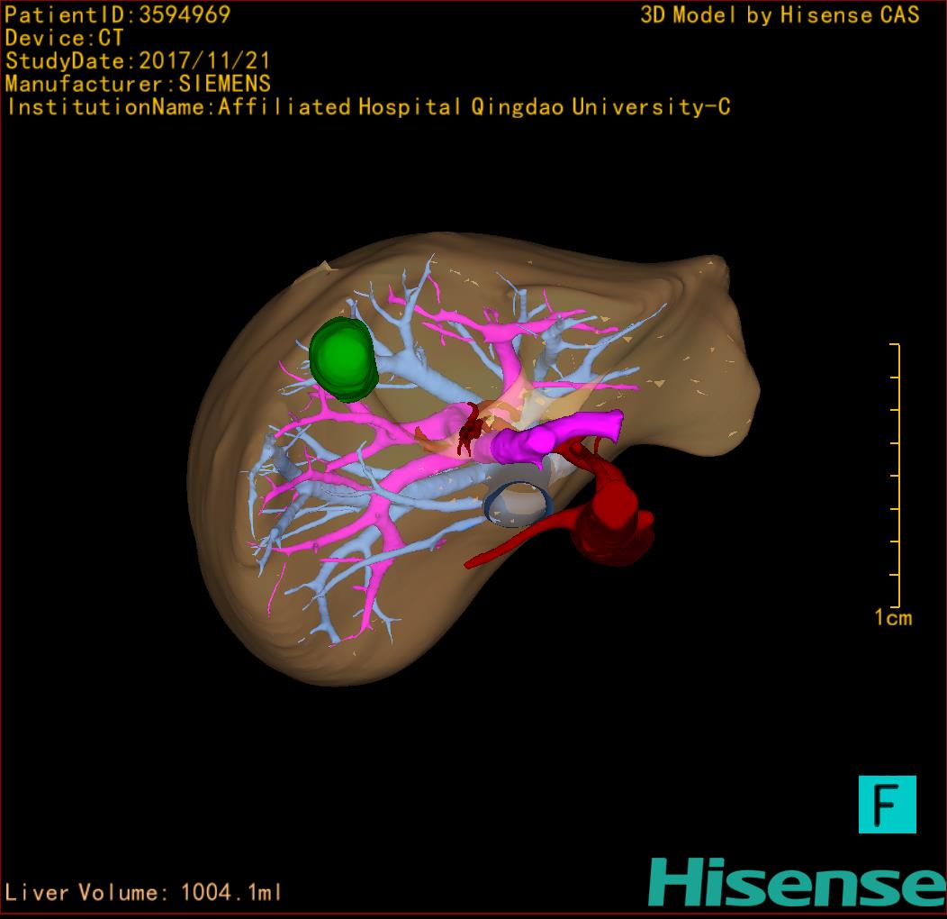The width and height of the screenshot is (947, 919).
Task: Click the Device CT label
Action: pos(64,38)
